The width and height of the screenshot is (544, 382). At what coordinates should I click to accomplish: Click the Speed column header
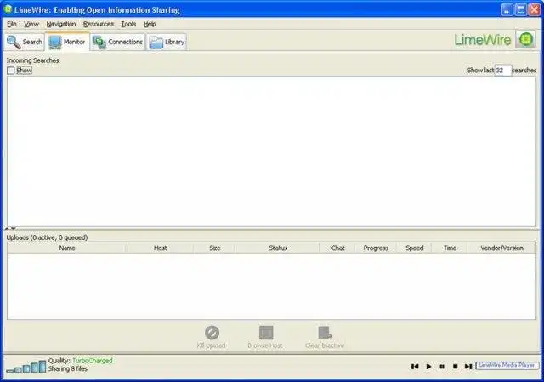pyautogui.click(x=414, y=248)
